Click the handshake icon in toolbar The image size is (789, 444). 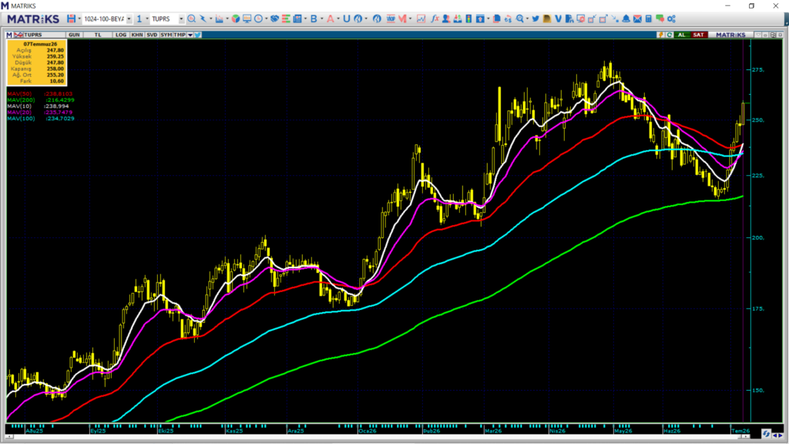click(x=274, y=18)
